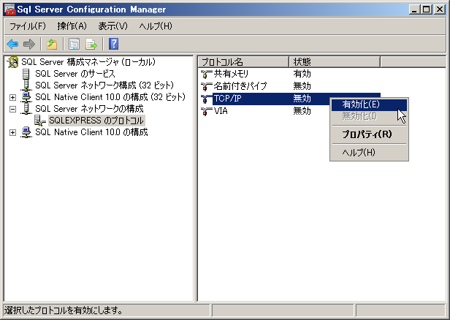Choose プロパティ(R) in the context menu

[369, 134]
